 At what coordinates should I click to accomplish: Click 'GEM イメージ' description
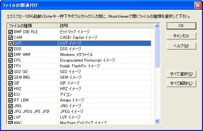coord(71,77)
